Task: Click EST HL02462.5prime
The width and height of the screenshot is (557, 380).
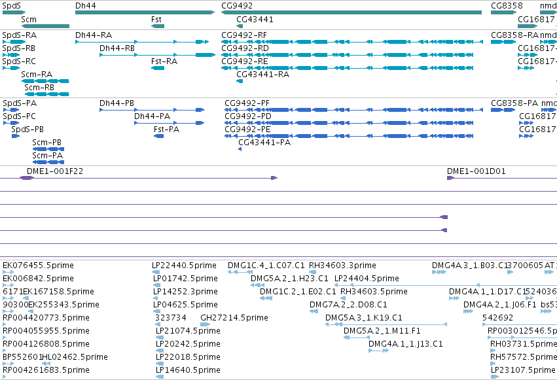Action: point(75,357)
